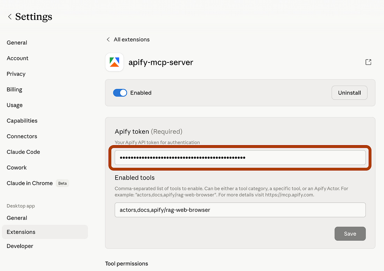Open Capabilities settings
This screenshot has width=384, height=271.
click(22, 121)
